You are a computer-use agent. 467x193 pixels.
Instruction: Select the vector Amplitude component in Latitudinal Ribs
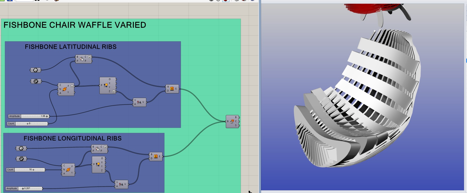click(139, 102)
